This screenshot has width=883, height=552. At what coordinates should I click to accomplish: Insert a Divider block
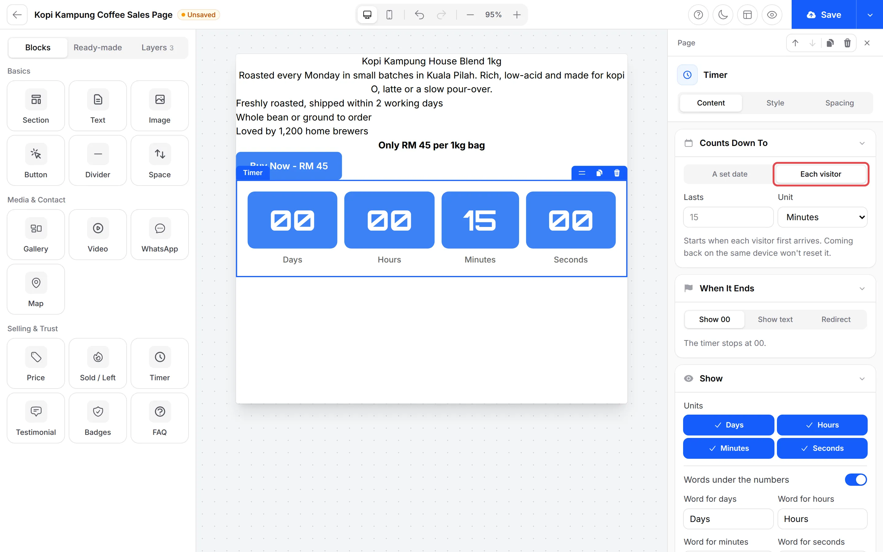tap(98, 161)
